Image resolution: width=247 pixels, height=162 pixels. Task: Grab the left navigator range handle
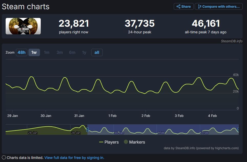pyautogui.click(x=87, y=130)
